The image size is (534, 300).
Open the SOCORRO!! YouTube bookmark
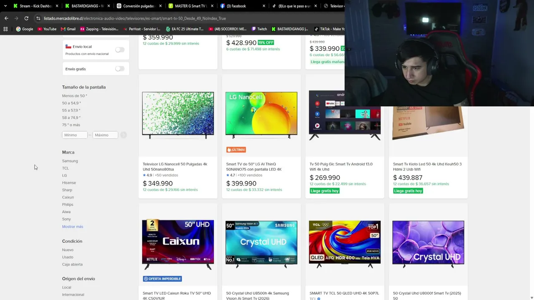coord(227,29)
